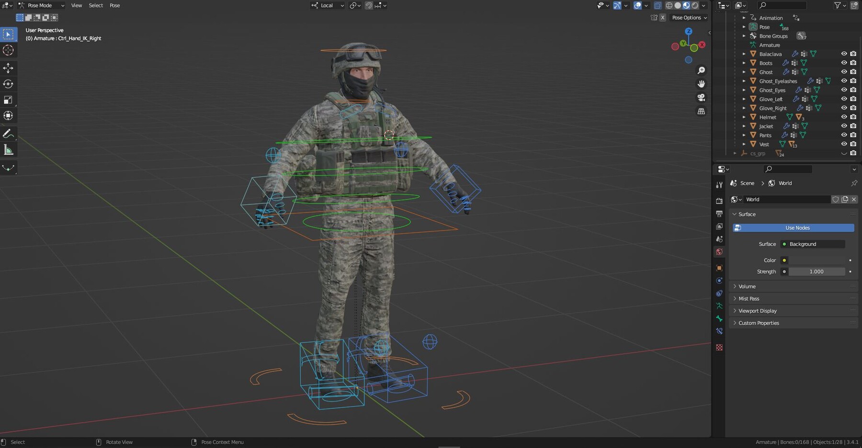Select the Measure tool
862x448 pixels.
(x=8, y=149)
